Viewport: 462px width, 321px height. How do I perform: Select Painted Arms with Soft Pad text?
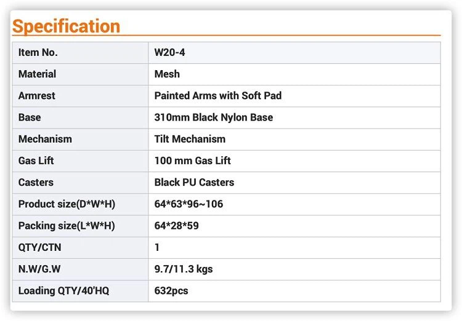(217, 95)
